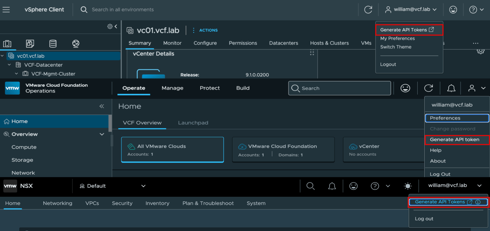This screenshot has width=490, height=231.
Task: Switch to the Datacenters tab
Action: [284, 43]
